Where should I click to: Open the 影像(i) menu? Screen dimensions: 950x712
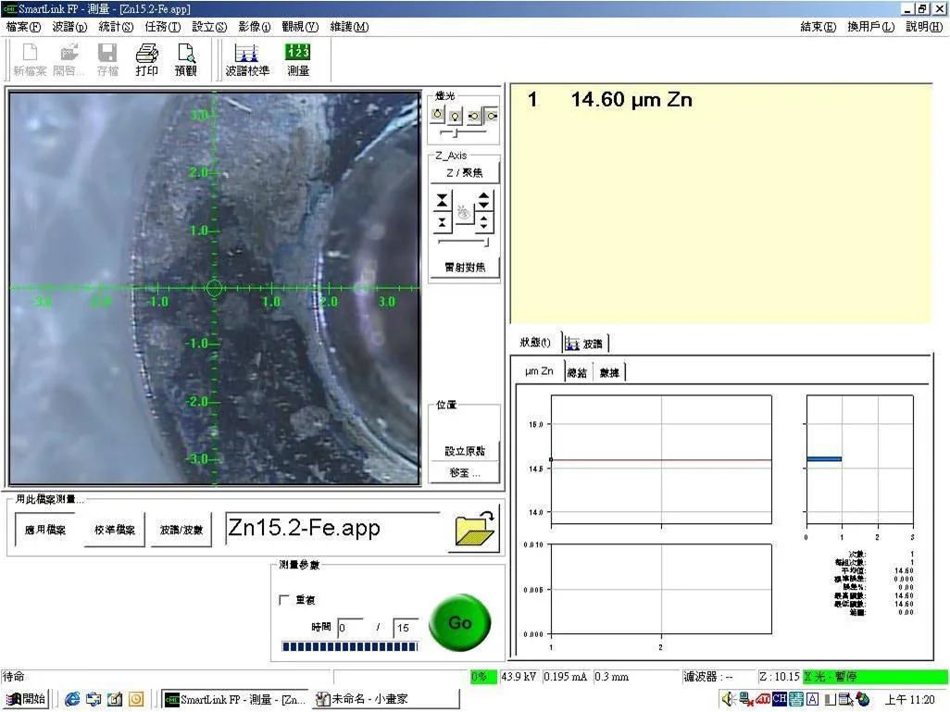(255, 27)
